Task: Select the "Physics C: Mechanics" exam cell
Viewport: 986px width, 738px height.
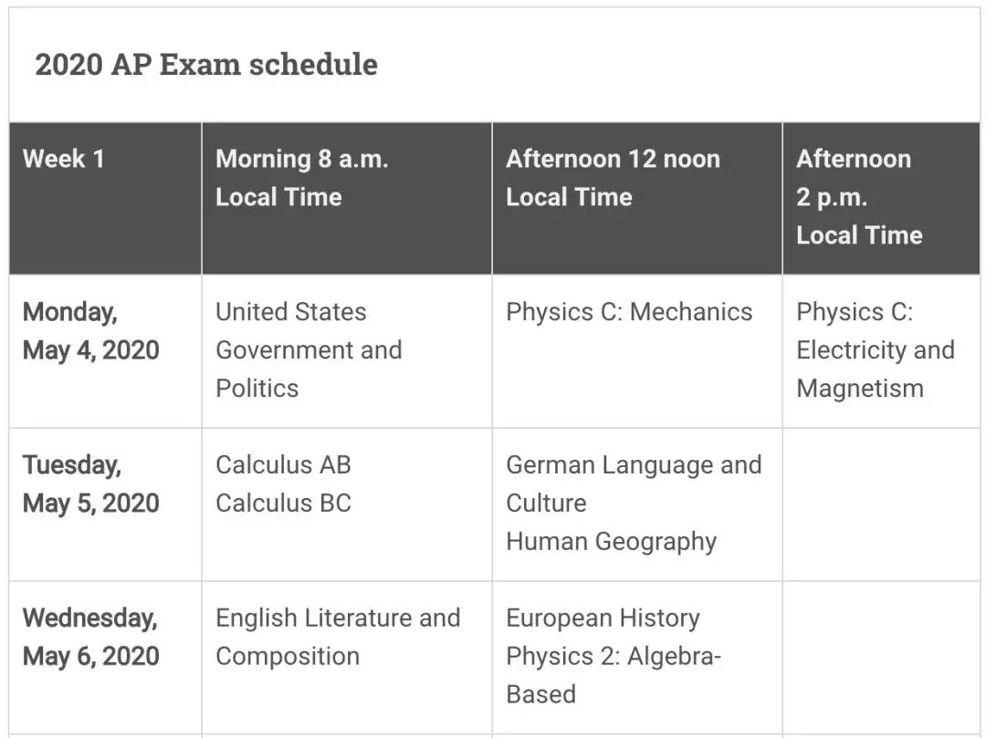Action: coord(629,312)
